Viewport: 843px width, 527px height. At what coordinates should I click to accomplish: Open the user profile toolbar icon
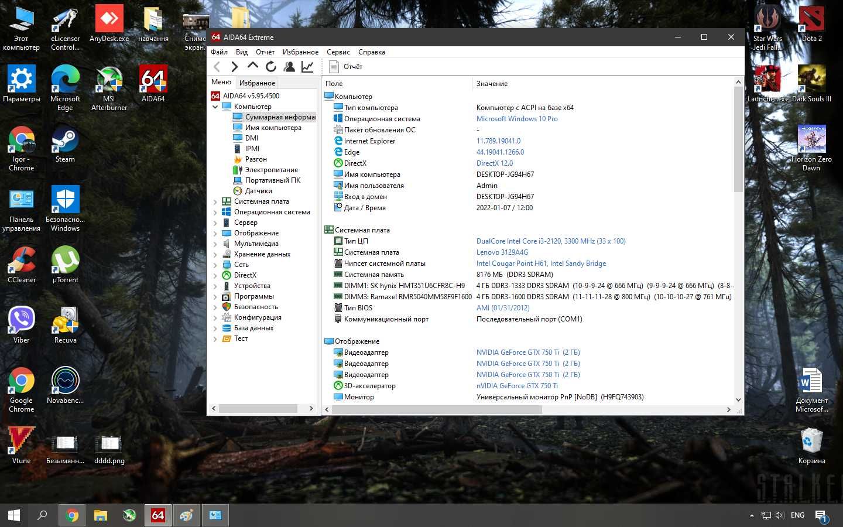289,67
